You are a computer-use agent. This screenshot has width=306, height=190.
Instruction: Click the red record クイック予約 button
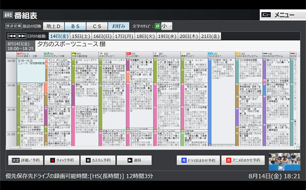[62, 160]
